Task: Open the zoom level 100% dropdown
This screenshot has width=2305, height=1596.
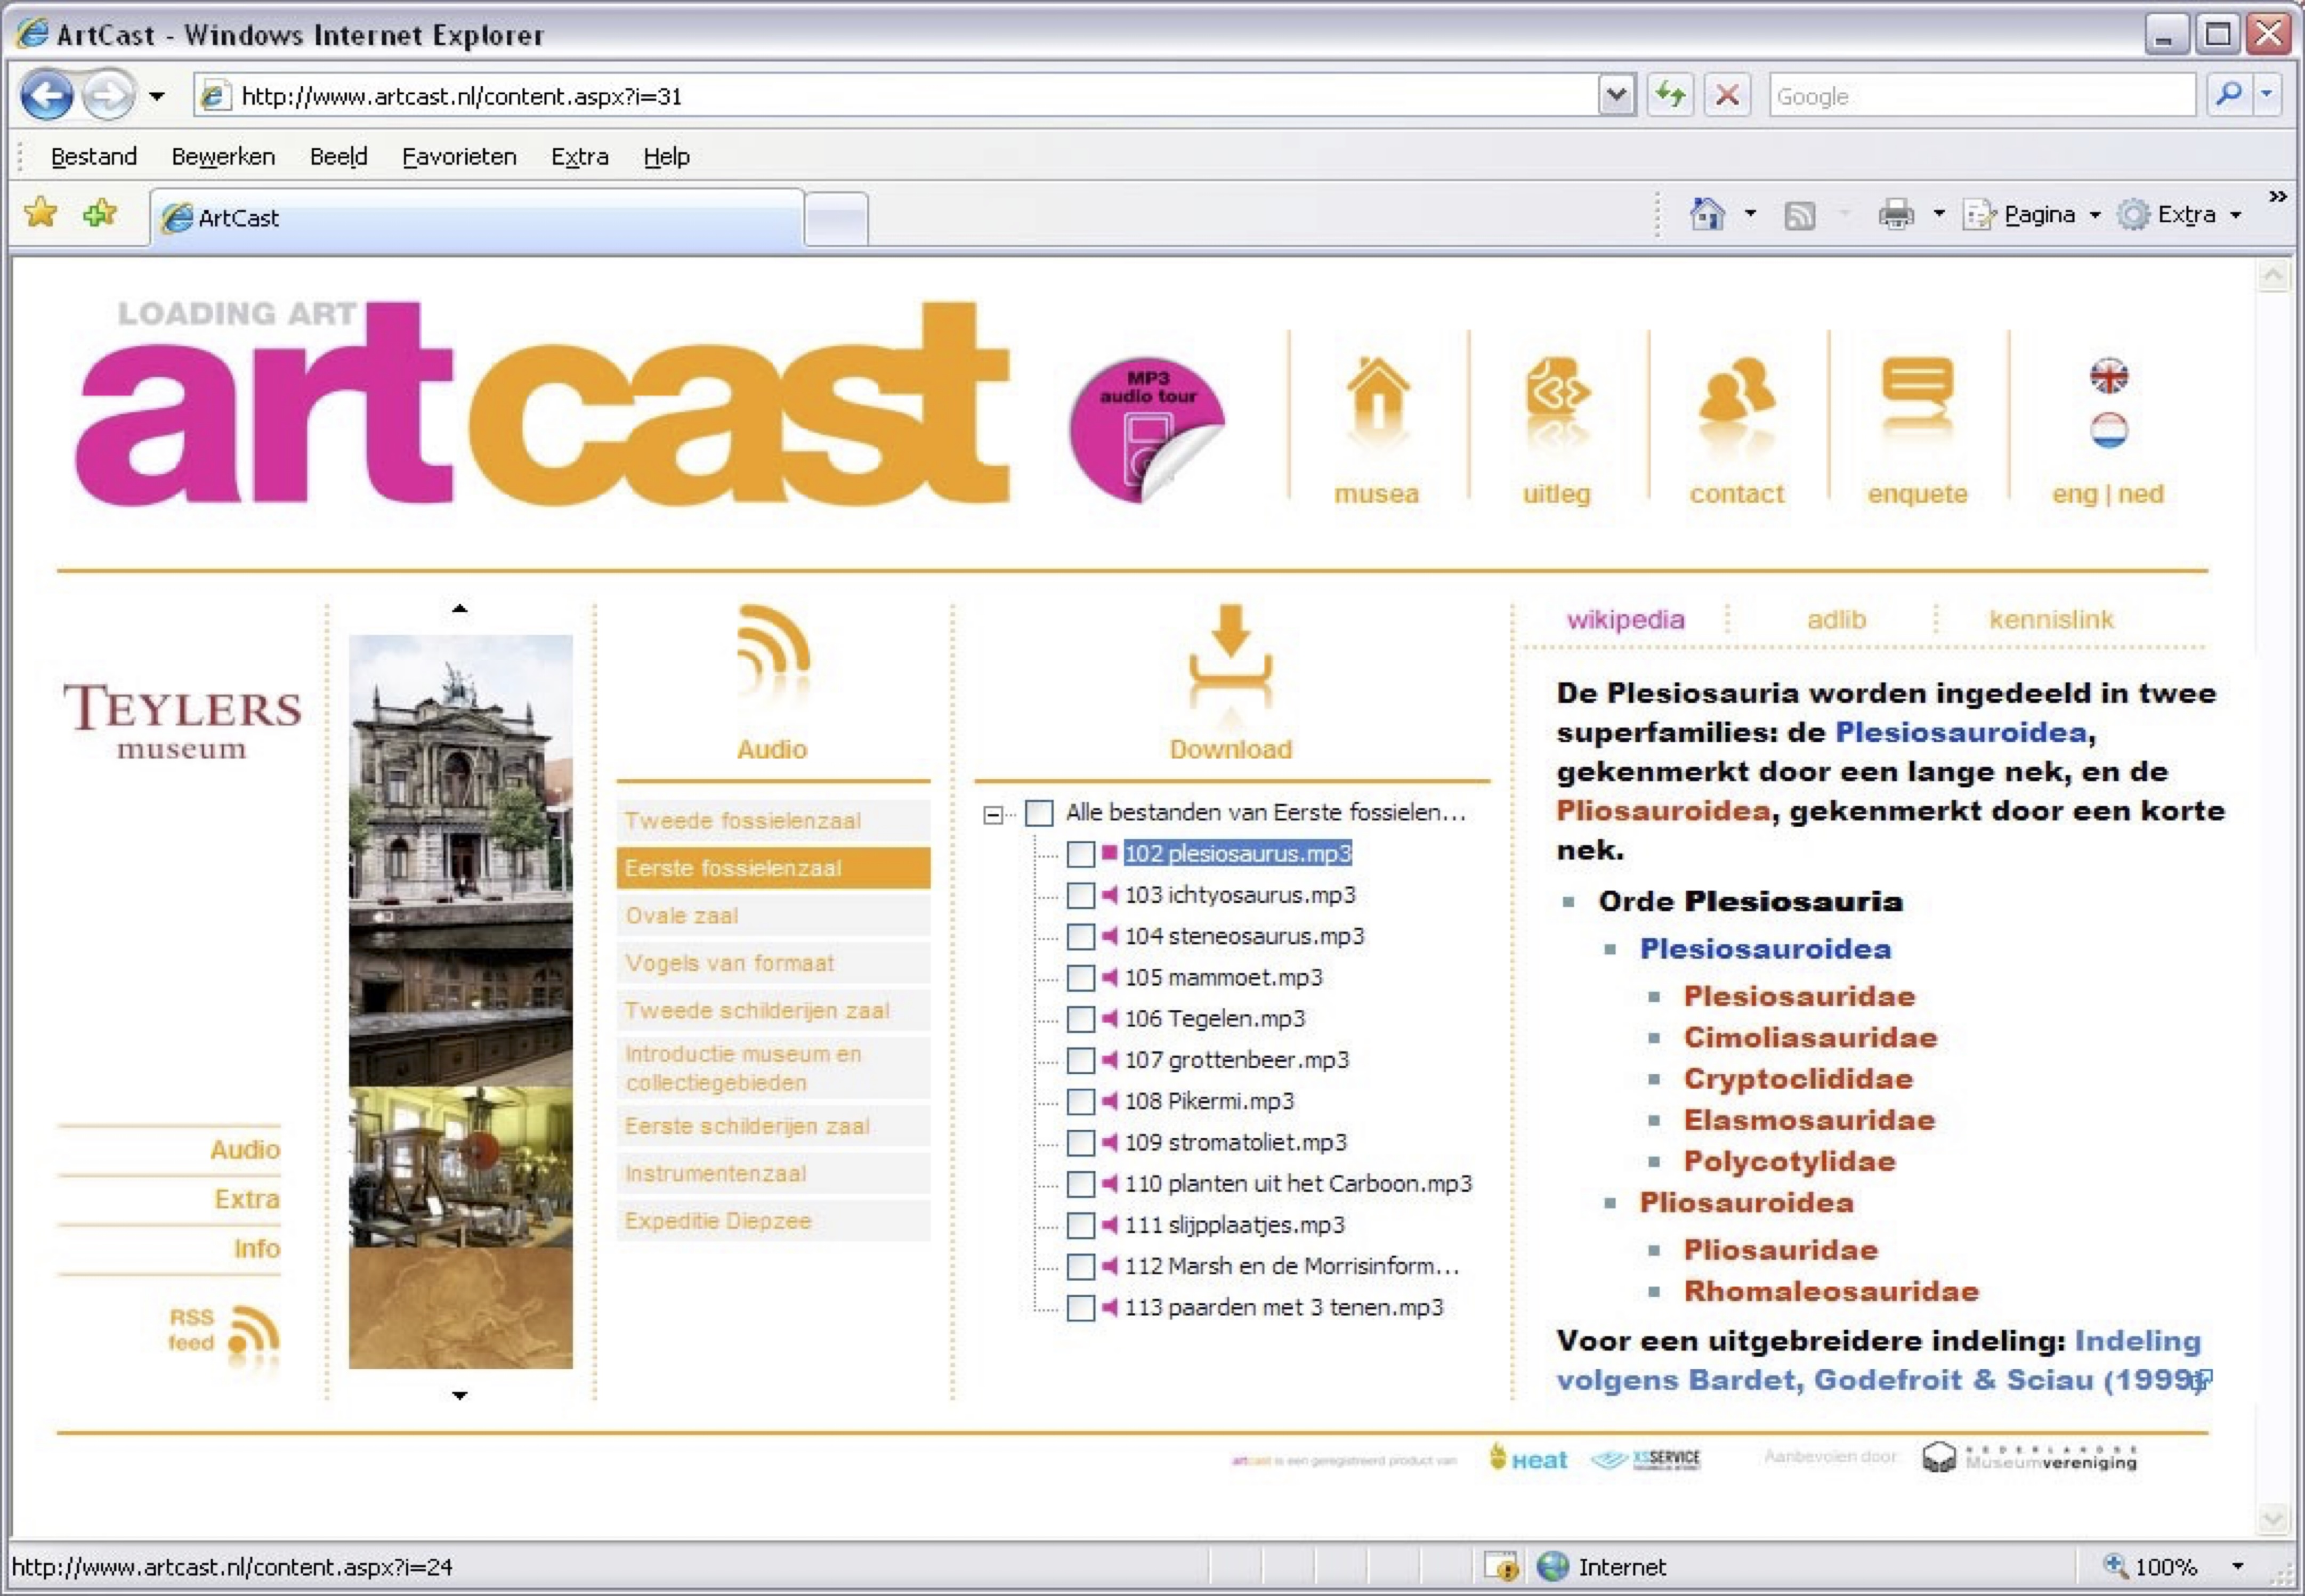Action: click(2238, 1566)
